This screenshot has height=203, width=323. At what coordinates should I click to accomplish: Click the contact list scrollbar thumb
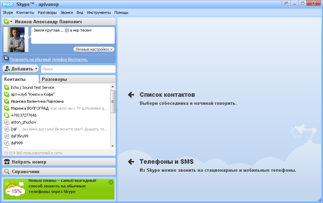tap(113, 102)
